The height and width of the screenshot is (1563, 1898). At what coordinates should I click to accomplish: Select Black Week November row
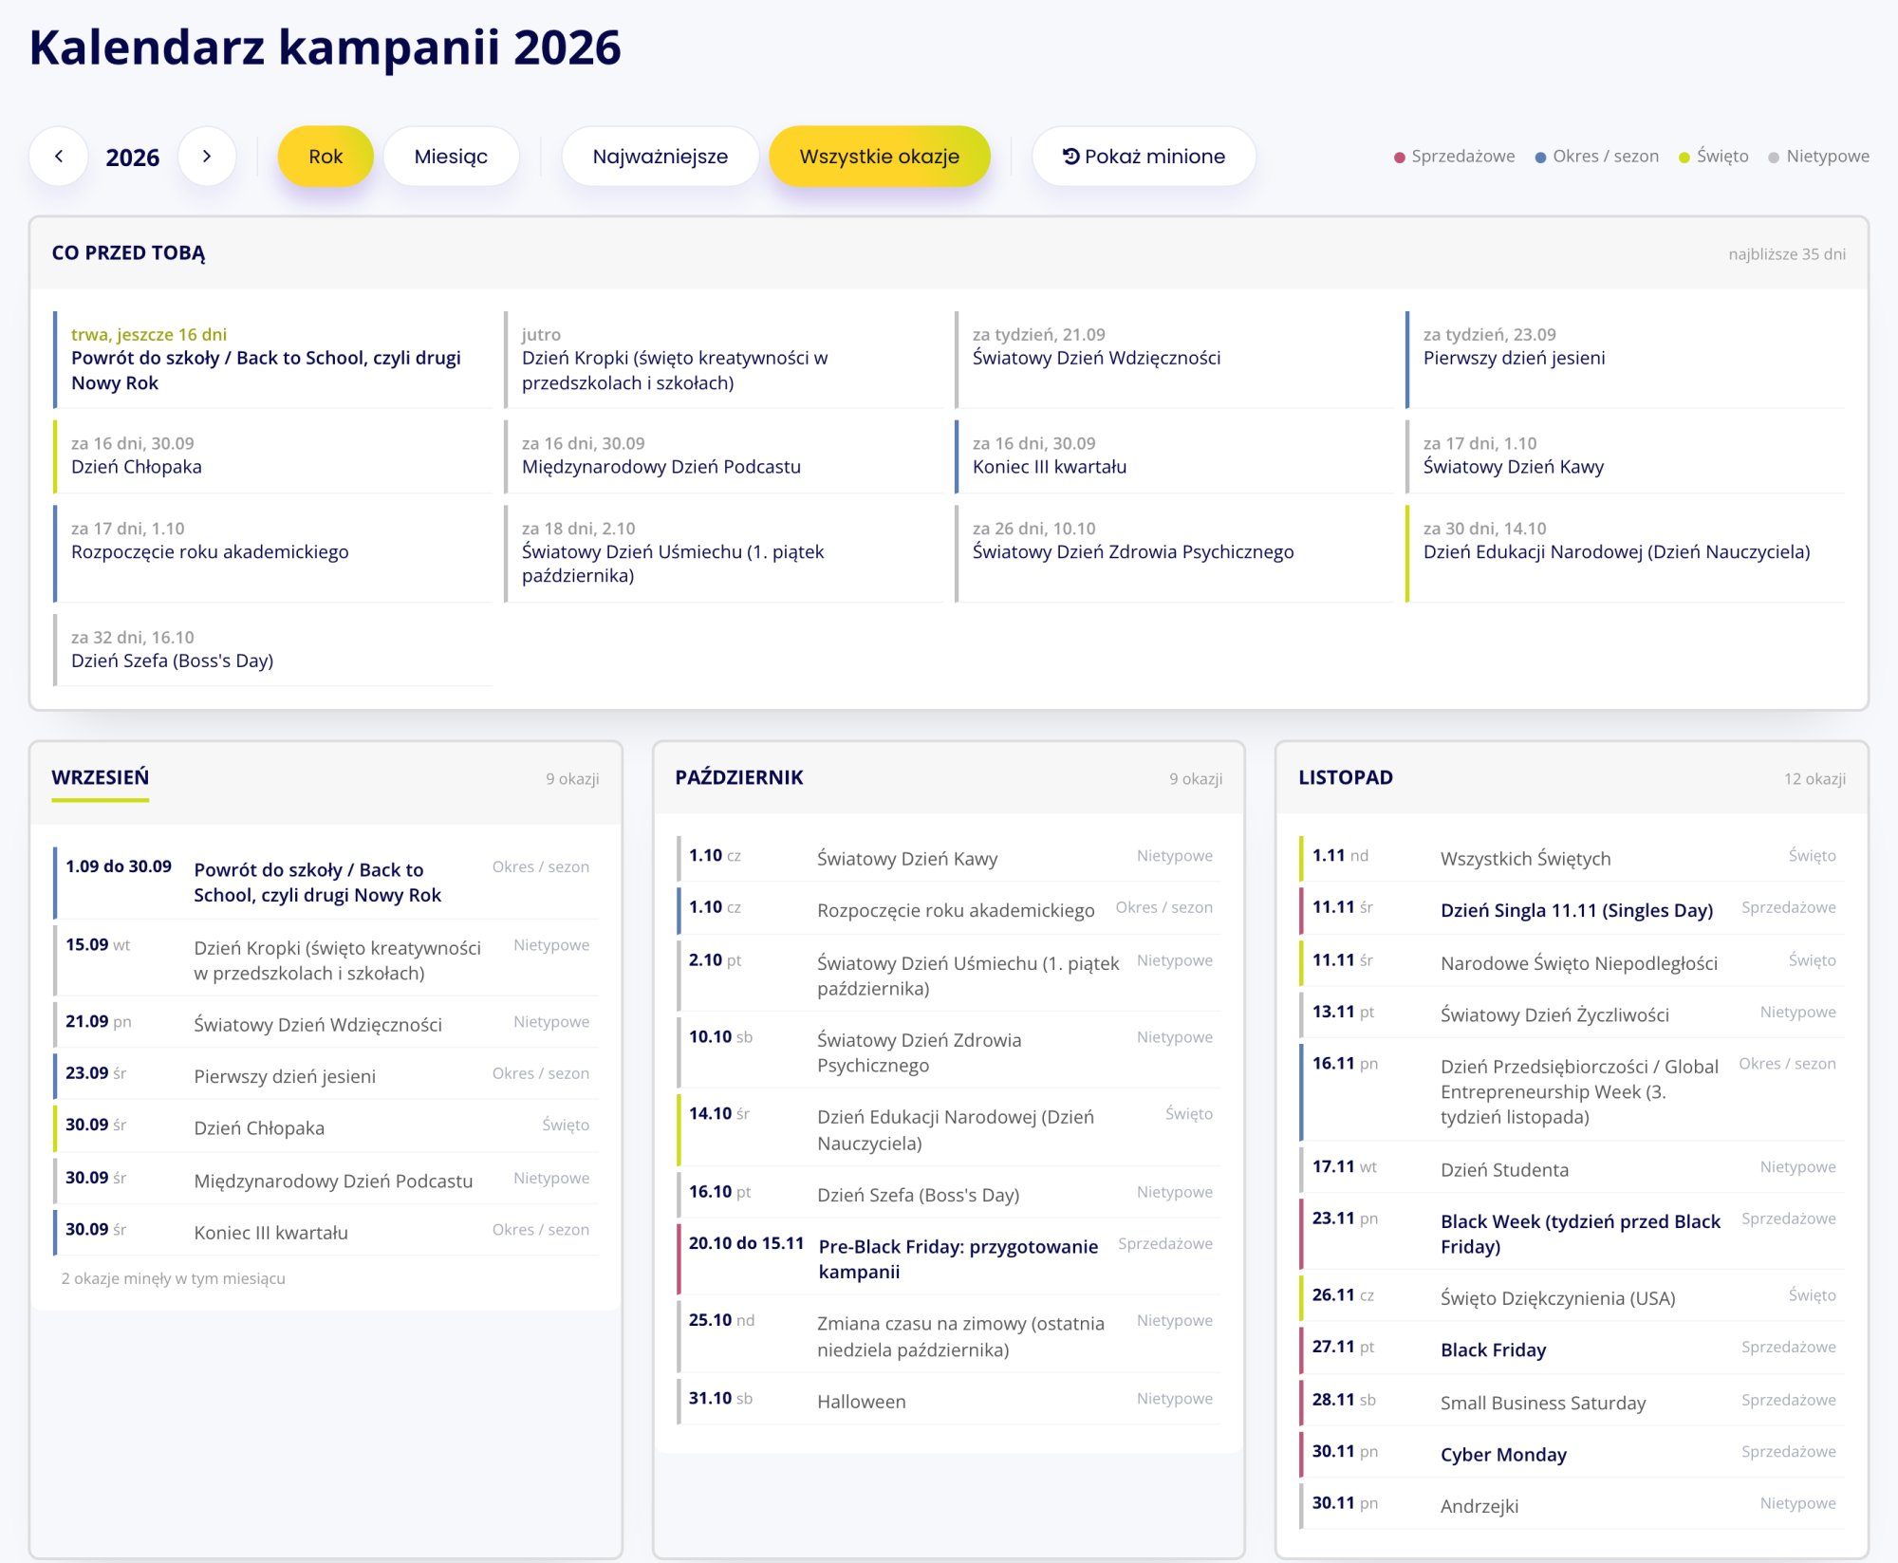click(1572, 1233)
